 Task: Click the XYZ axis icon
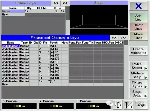pos(129,105)
